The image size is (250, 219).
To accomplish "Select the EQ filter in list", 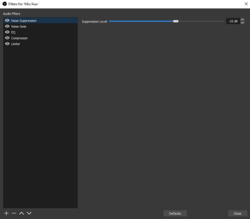I will (13, 32).
